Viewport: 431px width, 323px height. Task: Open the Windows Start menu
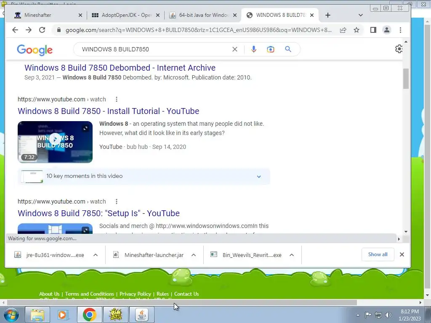[11, 315]
